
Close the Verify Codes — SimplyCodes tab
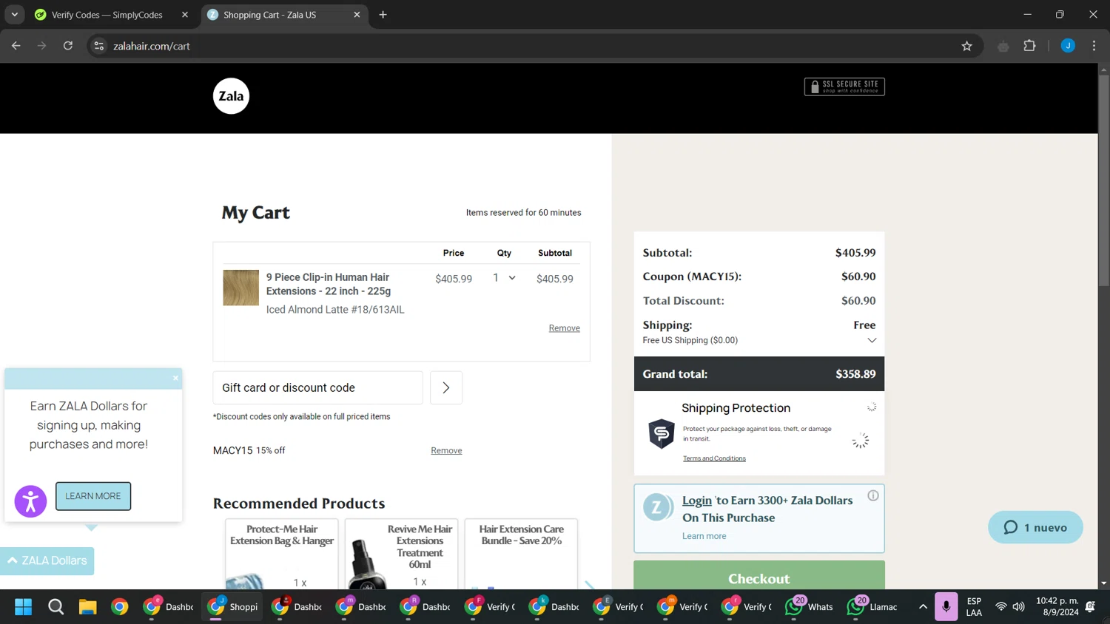[185, 15]
